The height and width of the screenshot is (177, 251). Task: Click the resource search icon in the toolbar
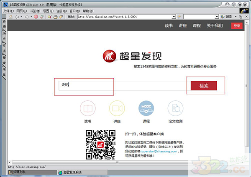pyautogui.click(x=49, y=17)
